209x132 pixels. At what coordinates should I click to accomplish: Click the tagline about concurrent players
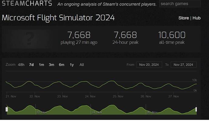point(107,4)
